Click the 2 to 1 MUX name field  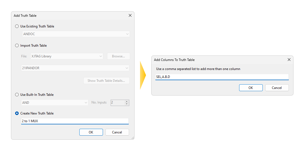tap(75, 121)
